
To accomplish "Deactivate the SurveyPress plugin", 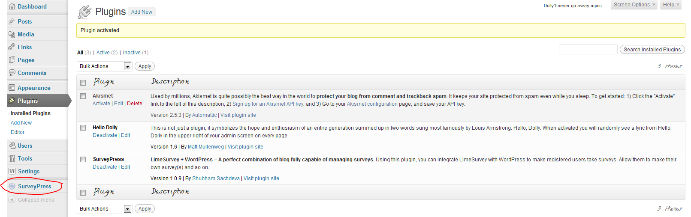I will coord(105,167).
